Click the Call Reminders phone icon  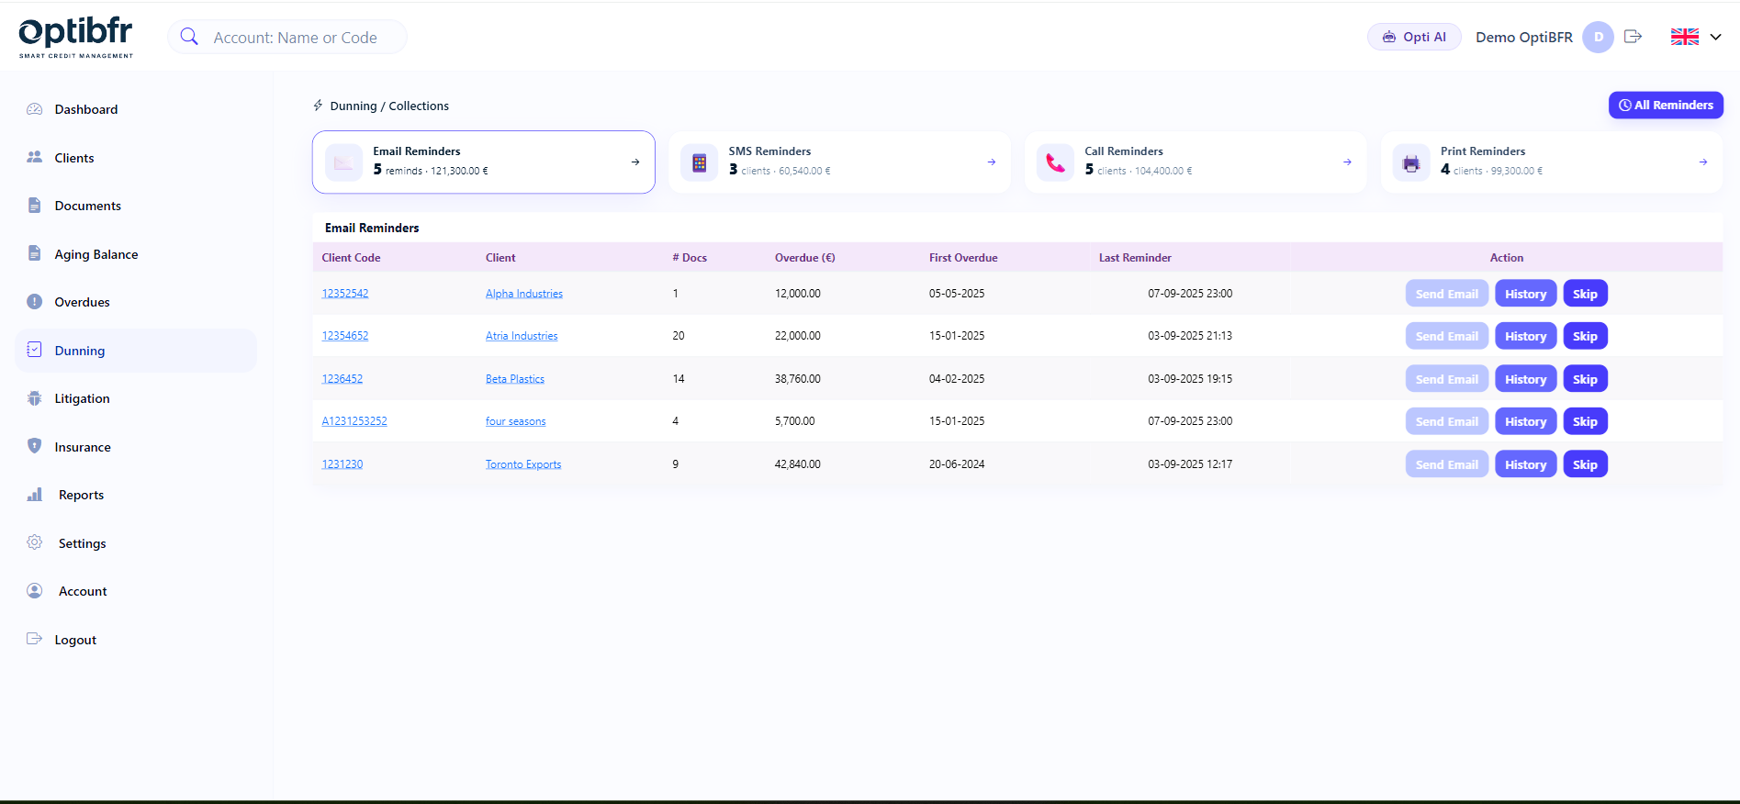[1055, 163]
